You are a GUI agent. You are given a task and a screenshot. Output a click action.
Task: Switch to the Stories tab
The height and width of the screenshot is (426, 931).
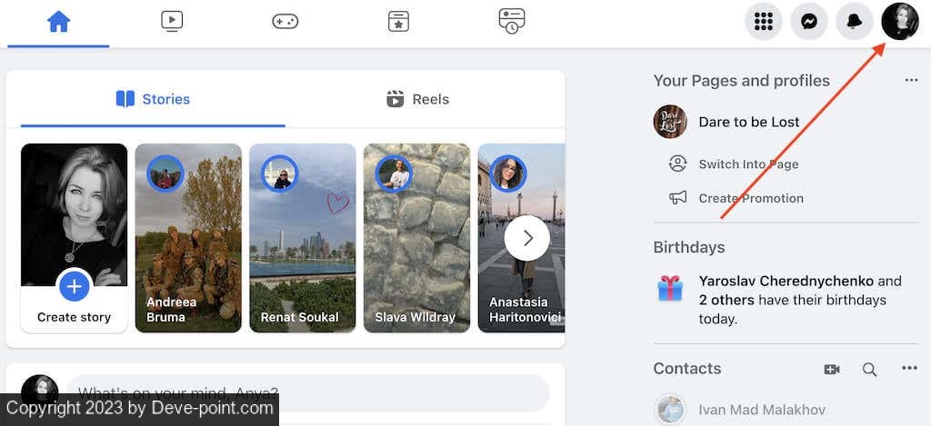click(x=153, y=99)
